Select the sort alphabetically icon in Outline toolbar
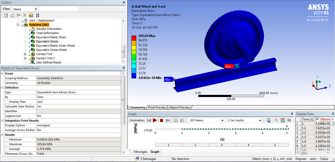This screenshot has height=162, width=335. (37, 15)
